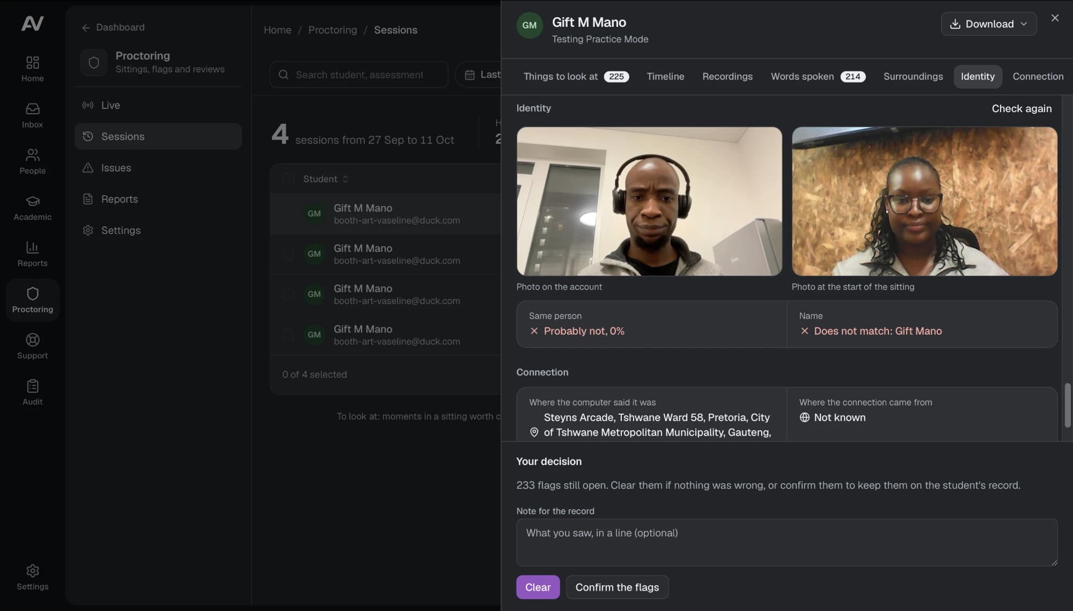The height and width of the screenshot is (611, 1073).
Task: Tick checkbox for third Gift M Mano row
Action: click(288, 294)
